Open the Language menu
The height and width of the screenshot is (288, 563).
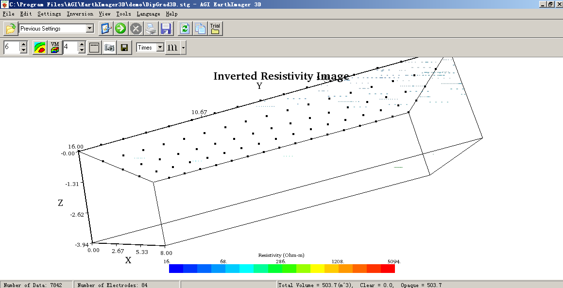(148, 14)
